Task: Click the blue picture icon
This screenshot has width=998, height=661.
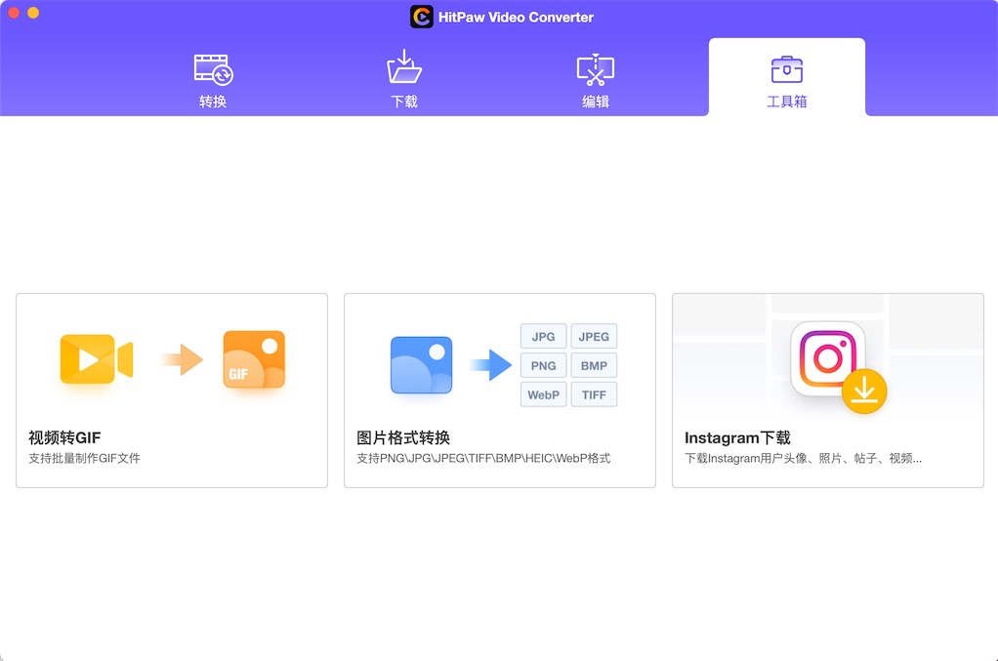Action: [x=421, y=365]
